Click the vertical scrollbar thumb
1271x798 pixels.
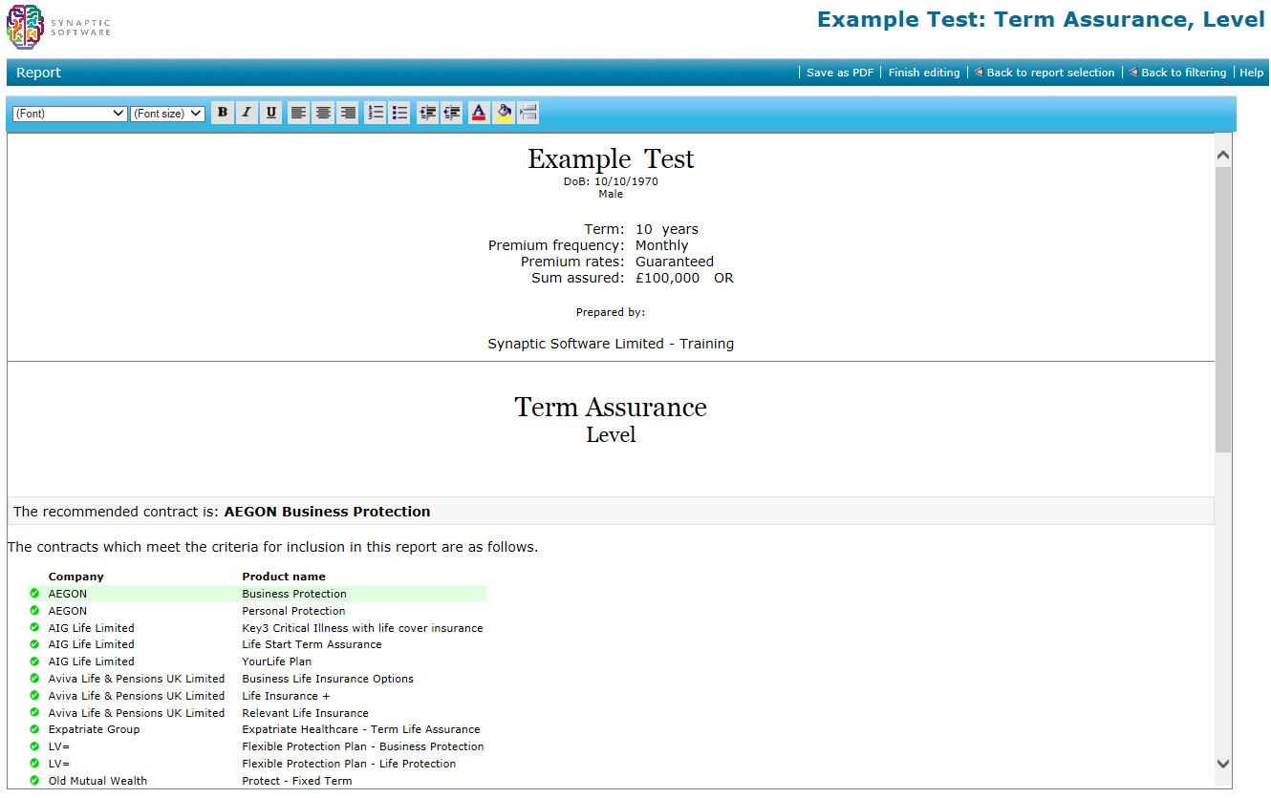coord(1223,309)
